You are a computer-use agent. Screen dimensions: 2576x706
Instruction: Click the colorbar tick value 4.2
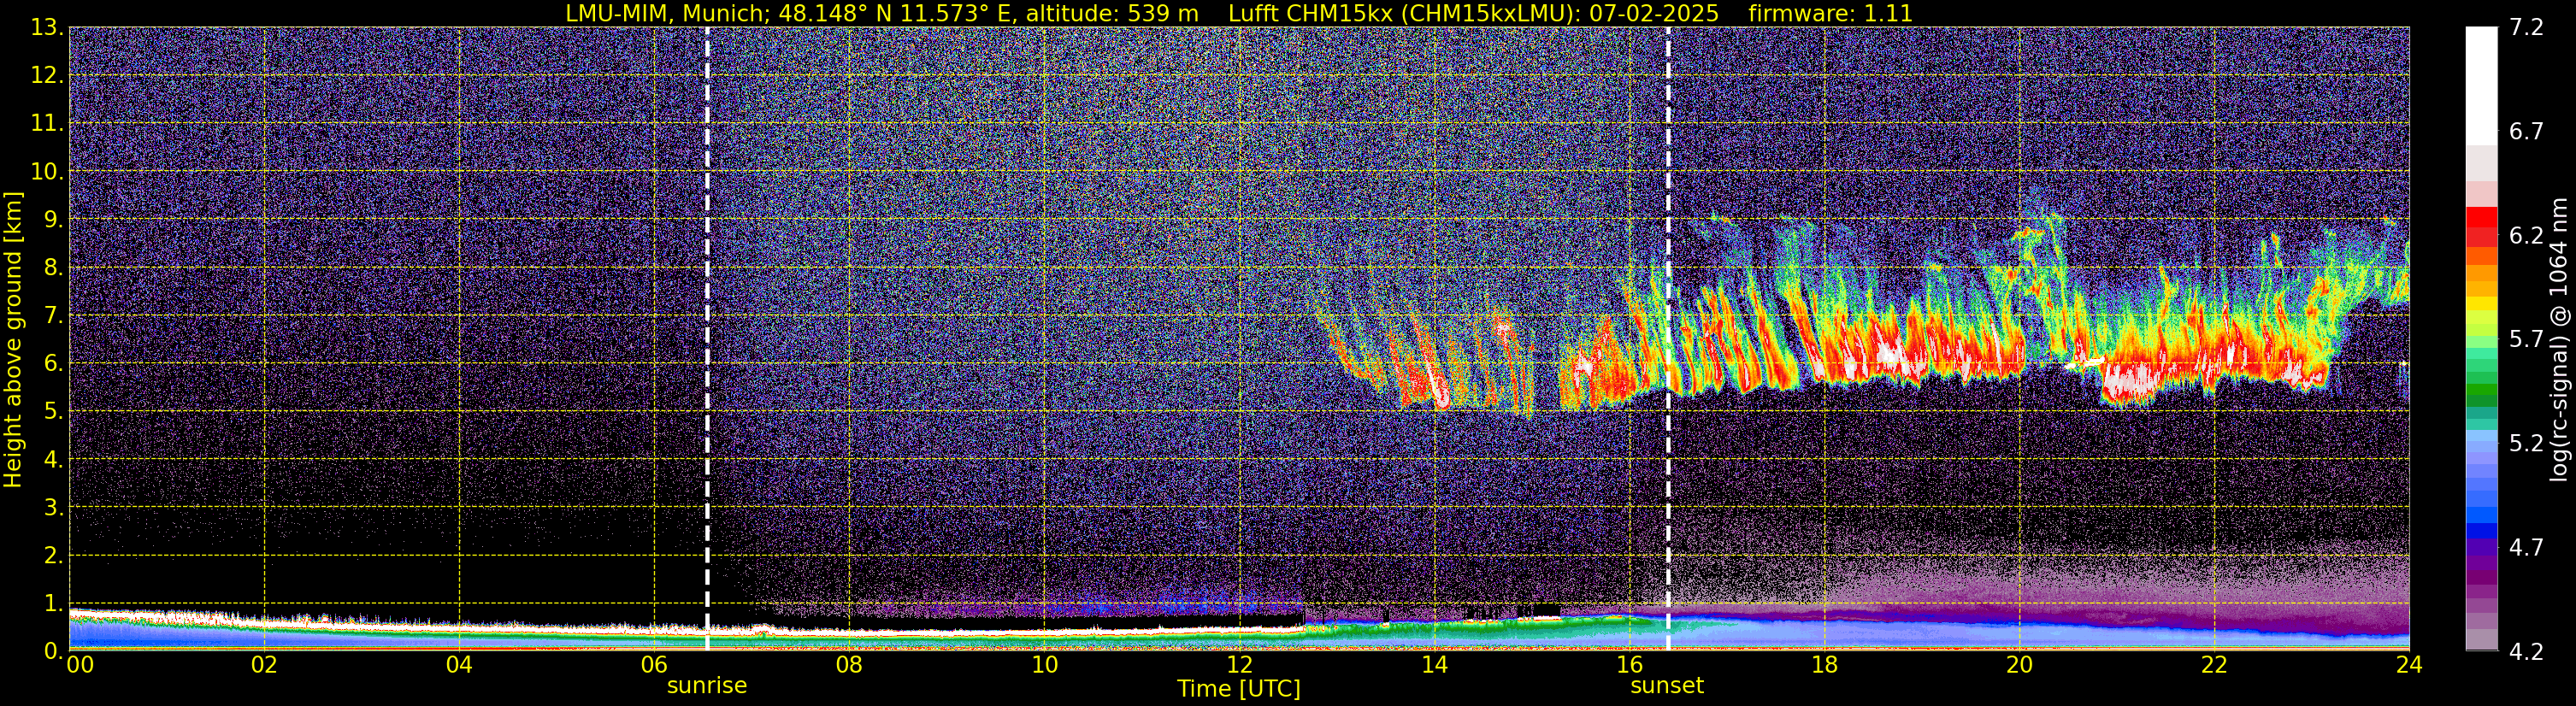(2526, 652)
